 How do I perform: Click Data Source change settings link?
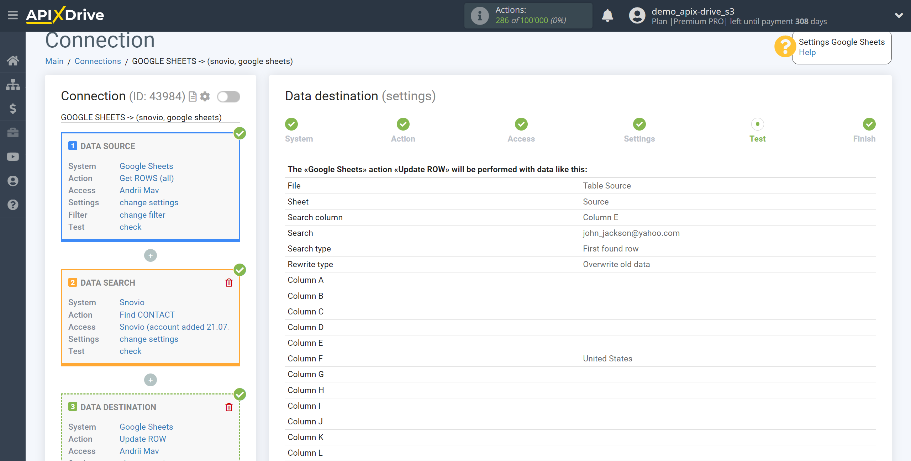149,202
